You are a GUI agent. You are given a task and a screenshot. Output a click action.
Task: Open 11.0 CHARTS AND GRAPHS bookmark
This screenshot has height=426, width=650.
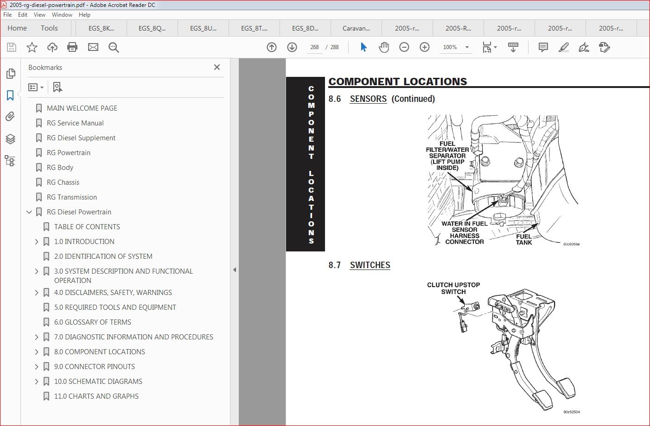pos(96,396)
